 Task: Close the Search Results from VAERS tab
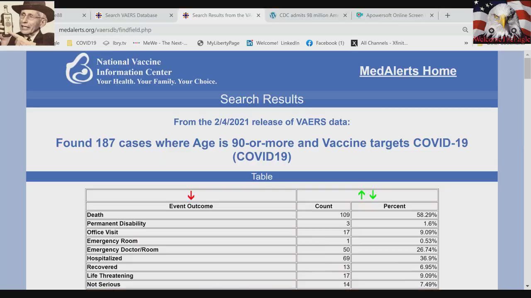pos(258,15)
